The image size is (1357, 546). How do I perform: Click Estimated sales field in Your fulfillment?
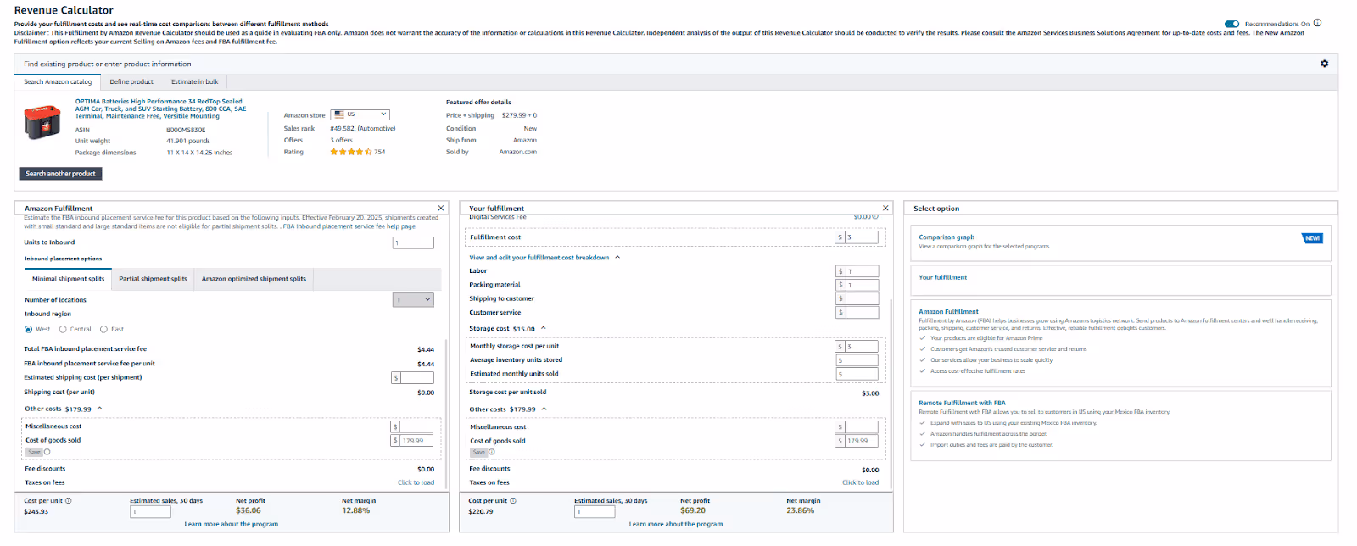595,511
